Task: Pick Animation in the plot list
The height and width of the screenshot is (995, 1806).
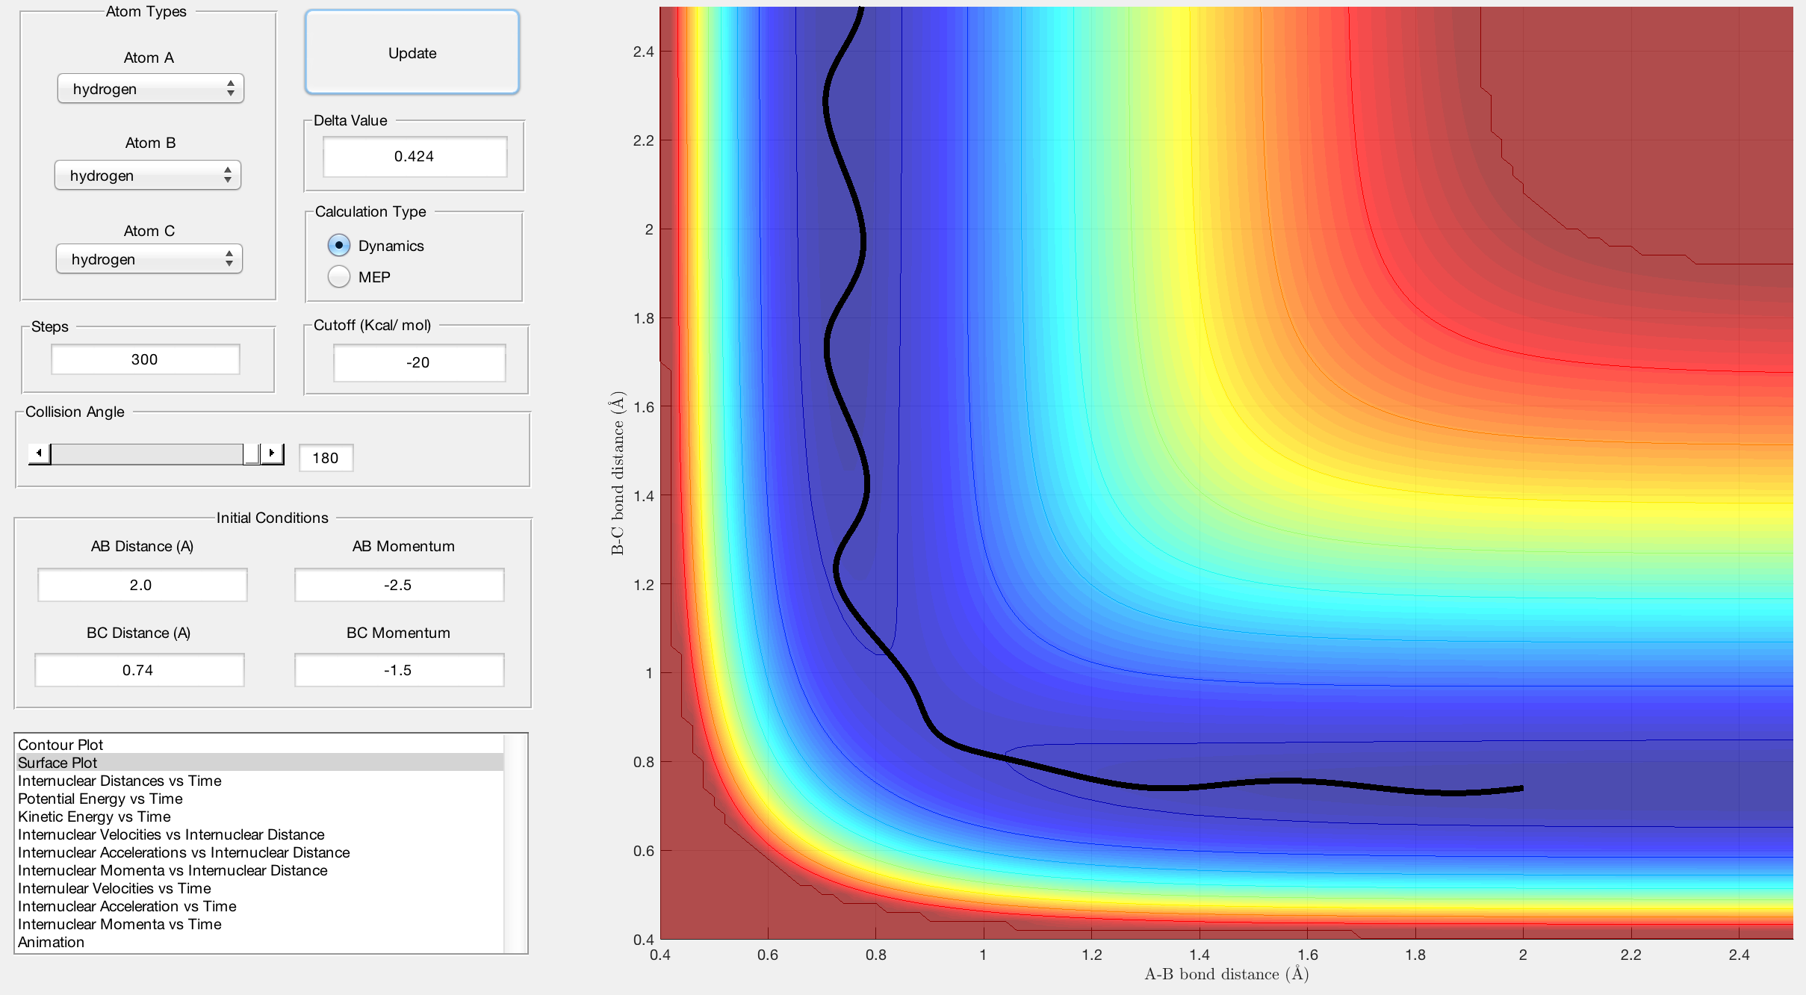Action: click(51, 942)
